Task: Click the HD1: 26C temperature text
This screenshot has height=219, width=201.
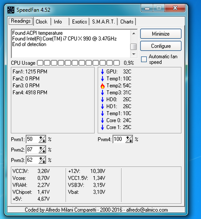Action: (119, 106)
